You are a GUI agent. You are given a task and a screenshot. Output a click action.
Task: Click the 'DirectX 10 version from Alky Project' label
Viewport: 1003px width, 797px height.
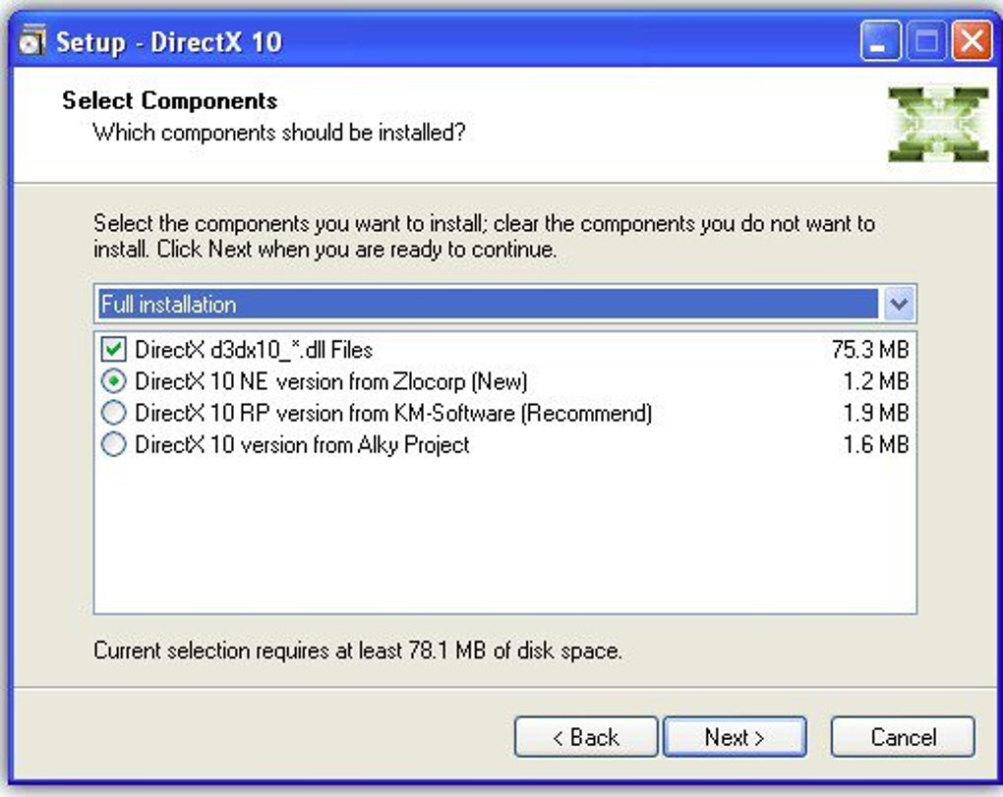(x=302, y=444)
